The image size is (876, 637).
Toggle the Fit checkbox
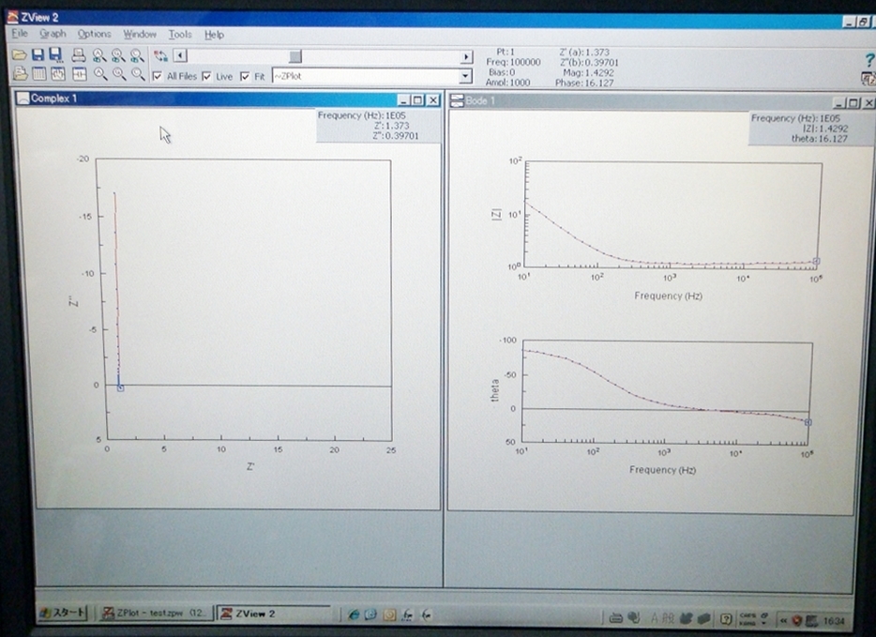coord(245,76)
